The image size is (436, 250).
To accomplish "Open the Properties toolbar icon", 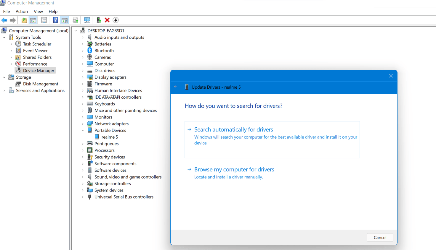I will pos(44,20).
